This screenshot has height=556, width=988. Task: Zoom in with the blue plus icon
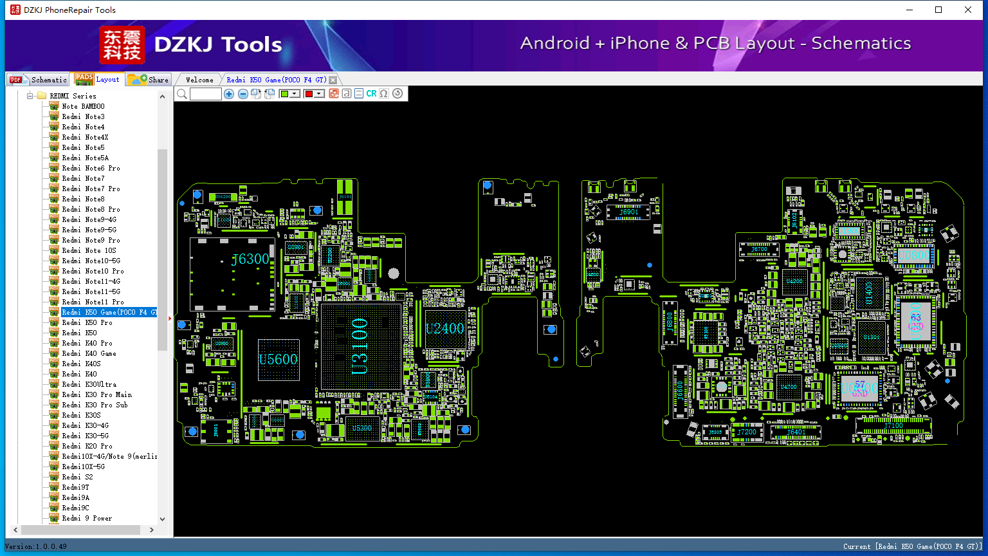(x=229, y=94)
